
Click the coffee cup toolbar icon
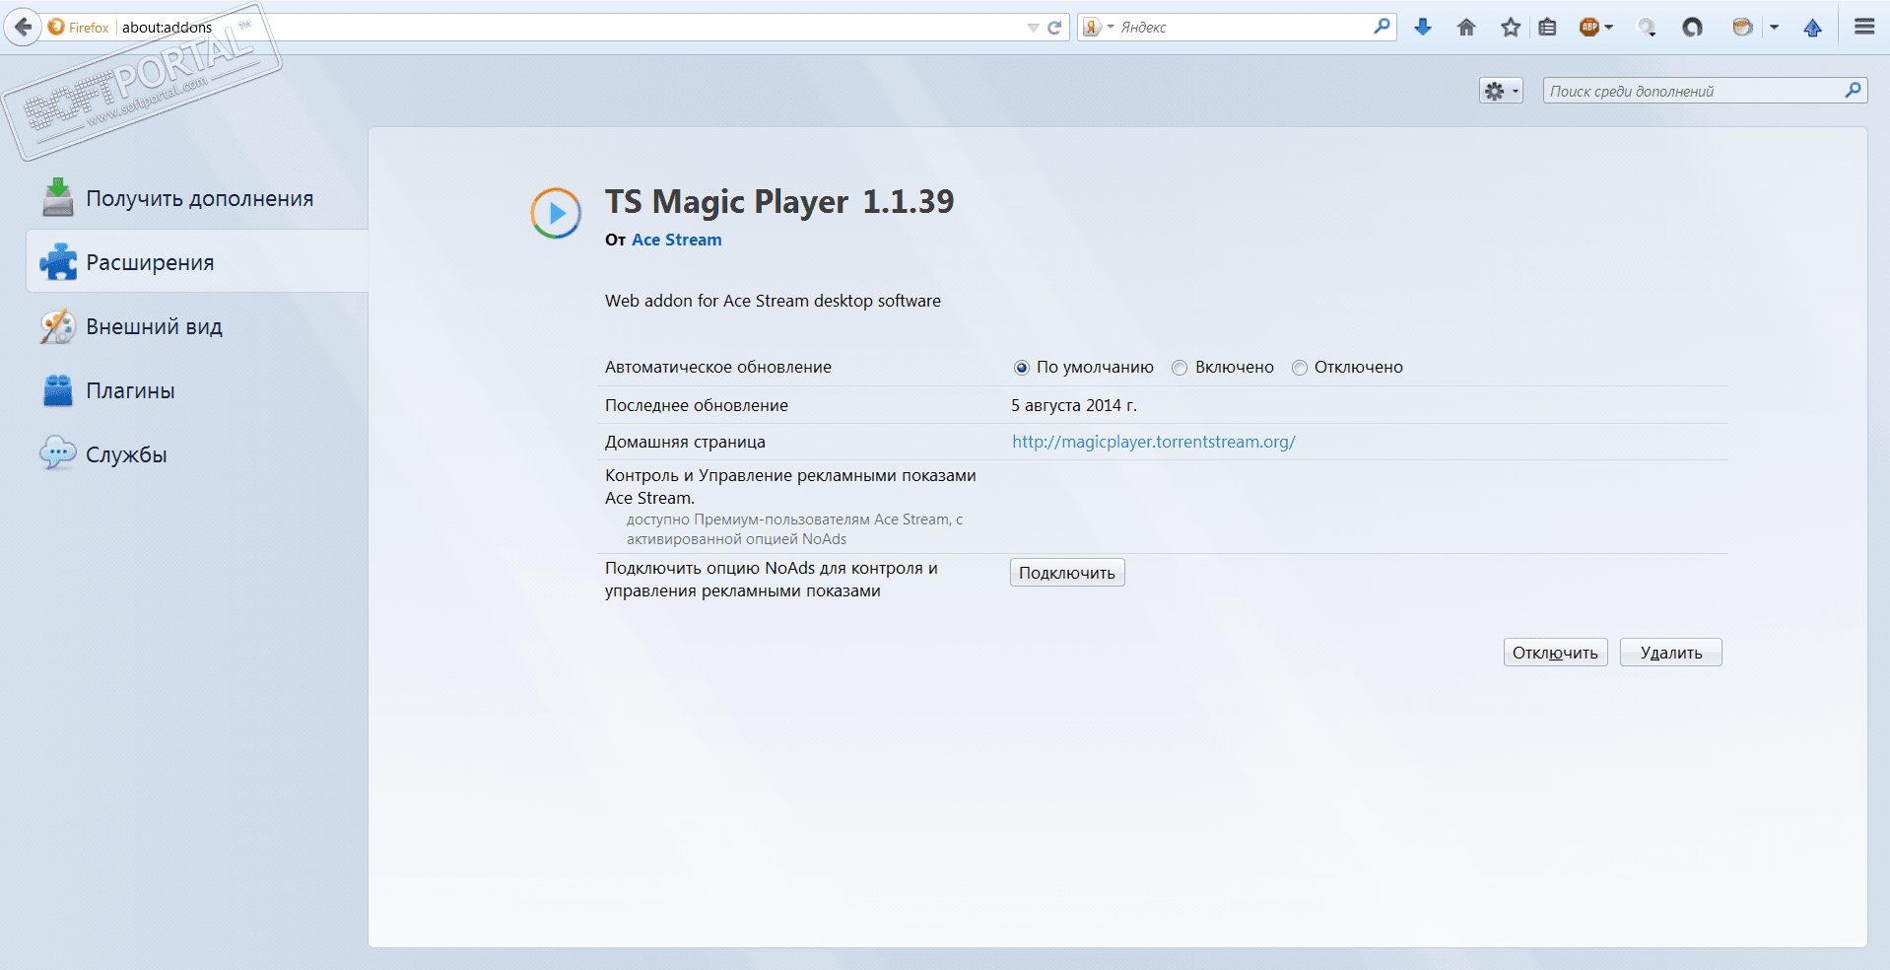click(1743, 28)
